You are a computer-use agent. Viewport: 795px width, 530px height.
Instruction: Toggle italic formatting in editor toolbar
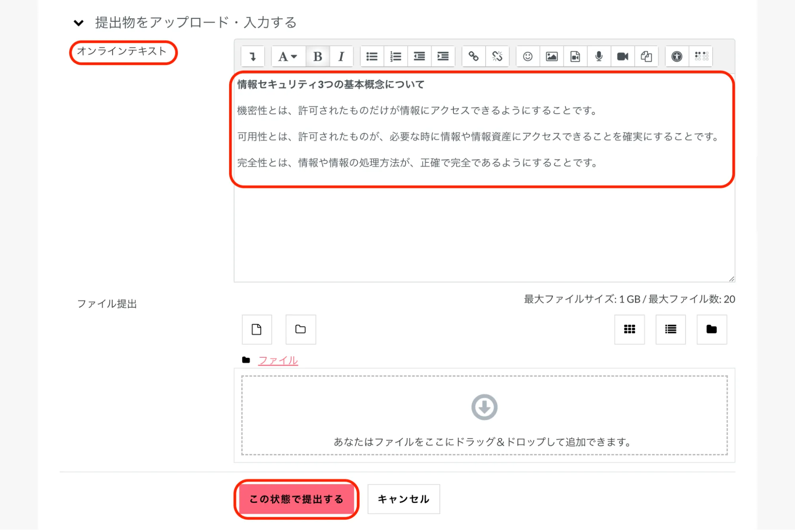(341, 57)
